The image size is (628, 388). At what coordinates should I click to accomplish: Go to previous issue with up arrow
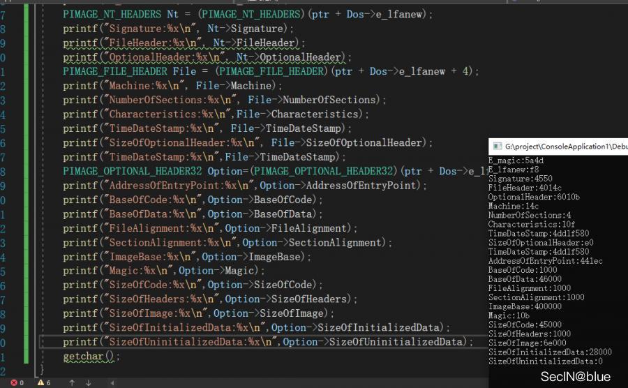coord(71,382)
